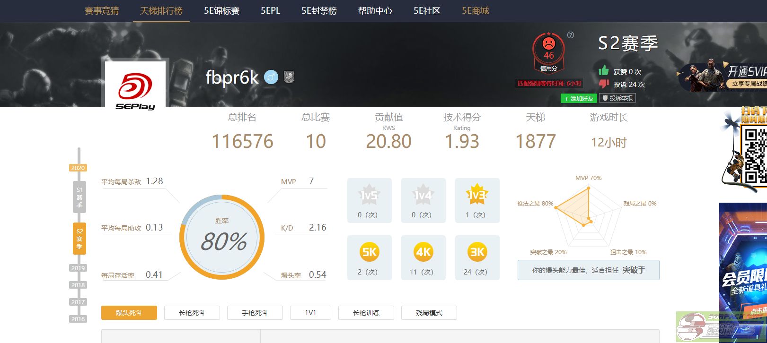Click the grey rank badge beside username
The image size is (767, 343).
click(289, 77)
